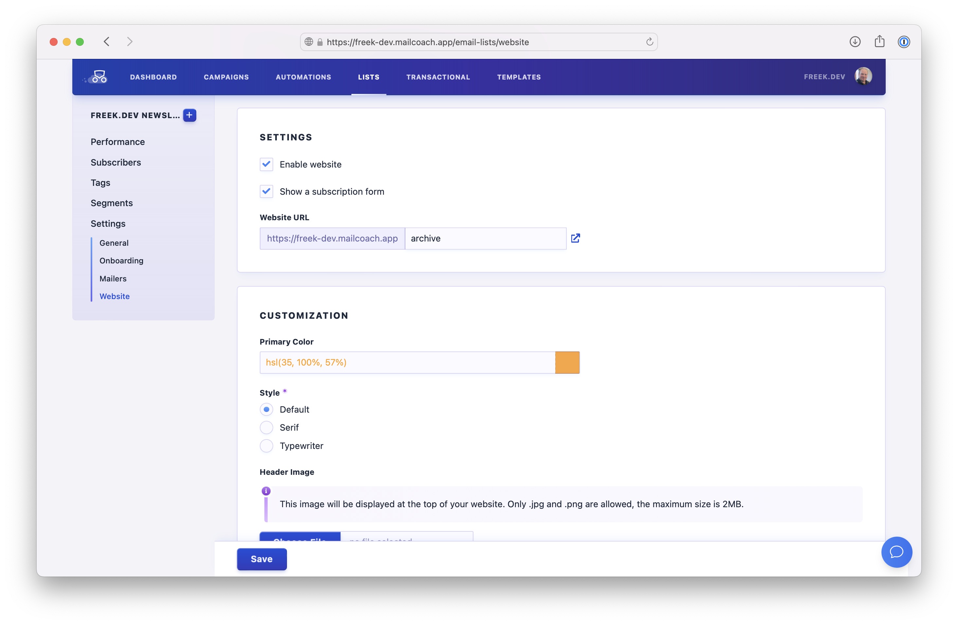Toggle the Enable website checkbox
The width and height of the screenshot is (958, 625).
coord(266,164)
